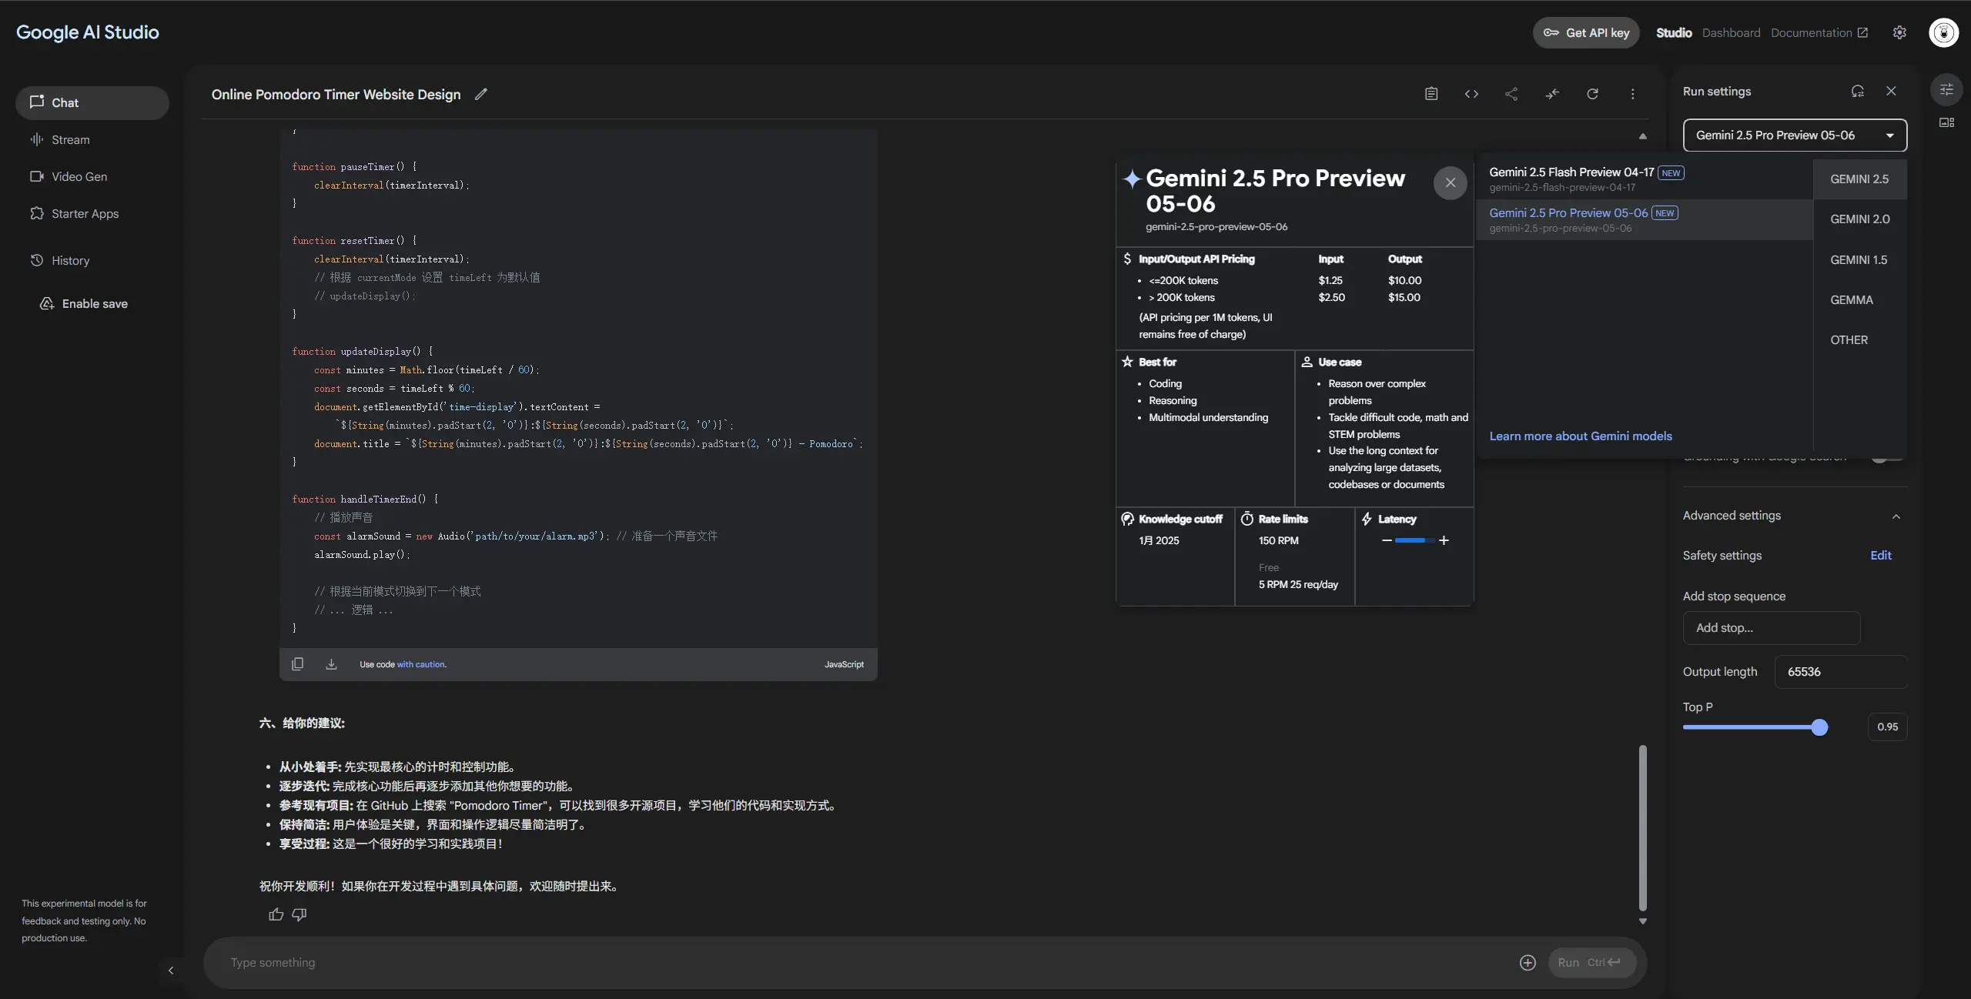Copy the JavaScript code block
The image size is (1971, 999).
click(297, 663)
